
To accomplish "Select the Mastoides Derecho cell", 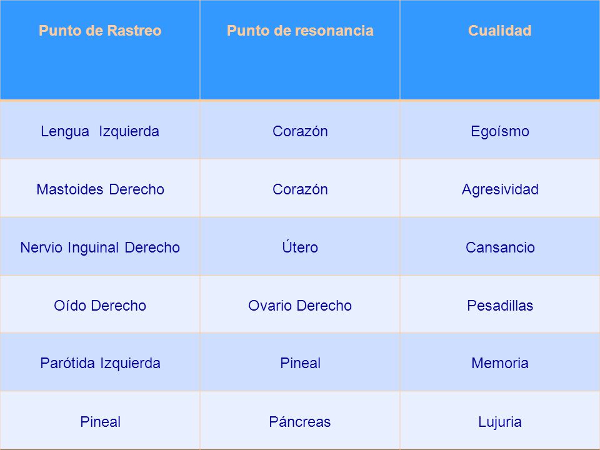I will pos(100,189).
